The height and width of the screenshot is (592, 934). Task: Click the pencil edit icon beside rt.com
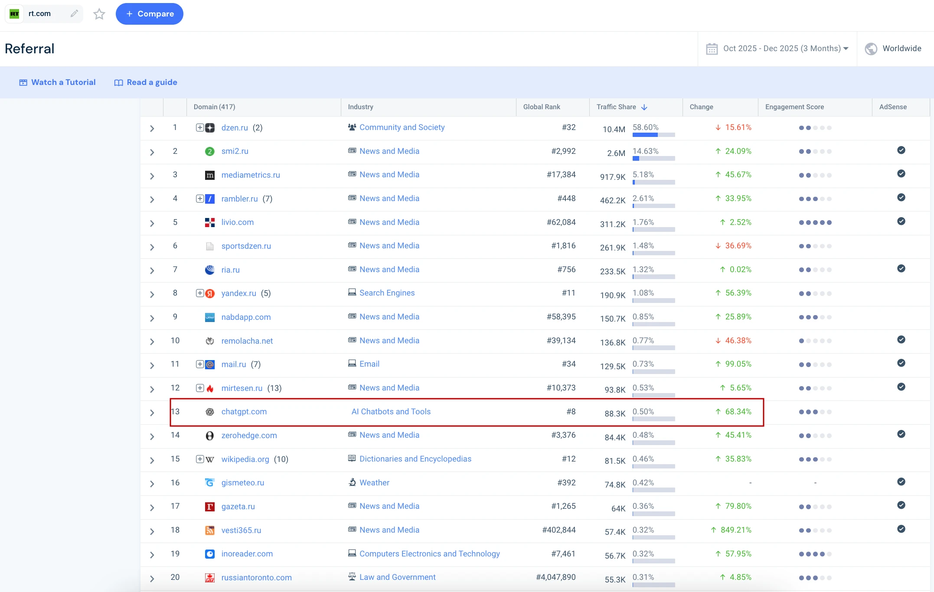(74, 13)
